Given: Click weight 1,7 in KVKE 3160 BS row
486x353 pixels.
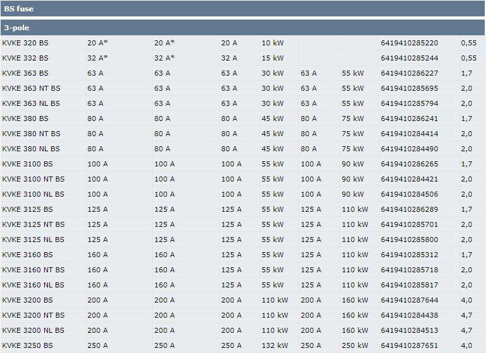Looking at the screenshot, I should 466,255.
